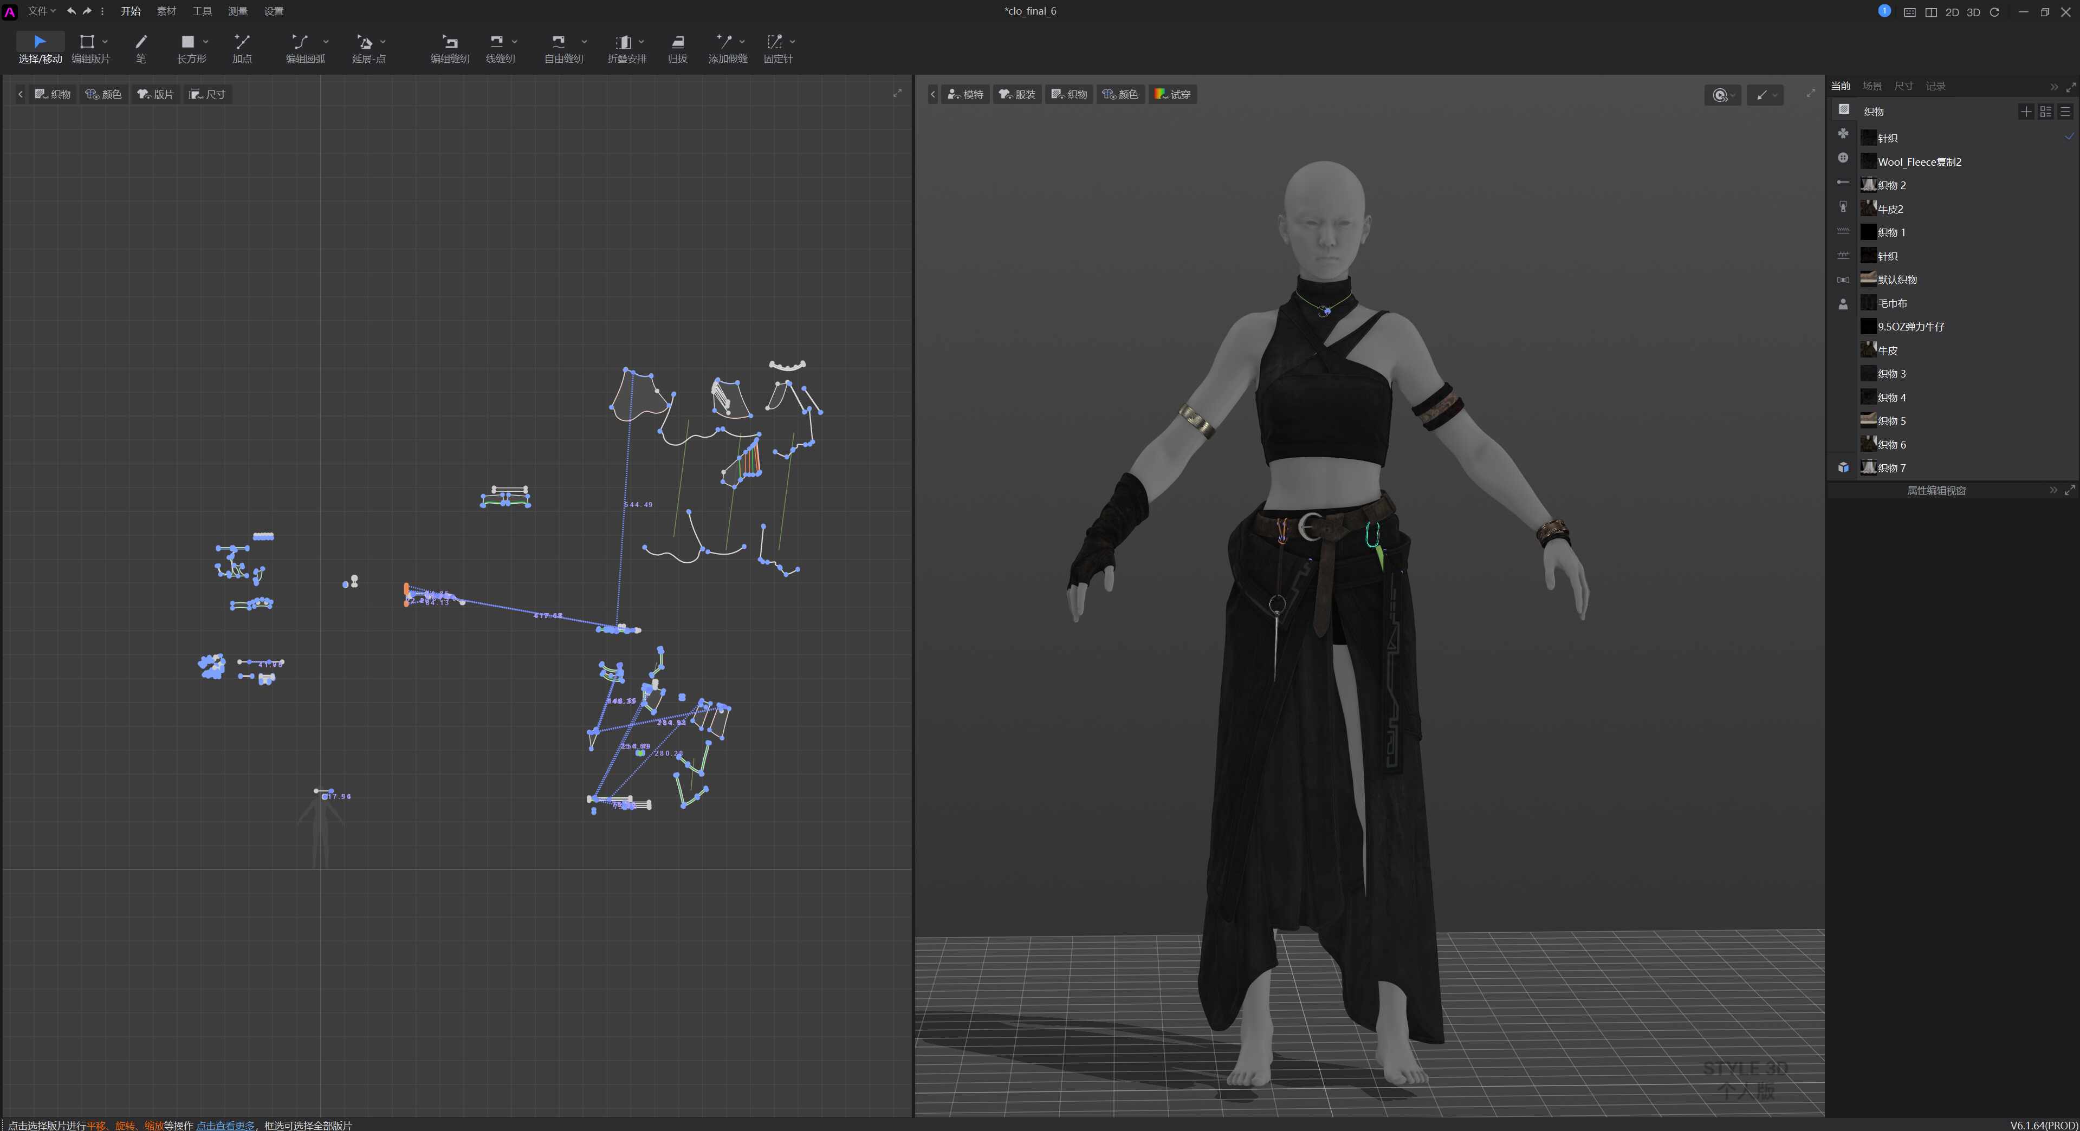2080x1131 pixels.
Task: Expand 长方形 shape dropdown arrow
Action: [205, 41]
